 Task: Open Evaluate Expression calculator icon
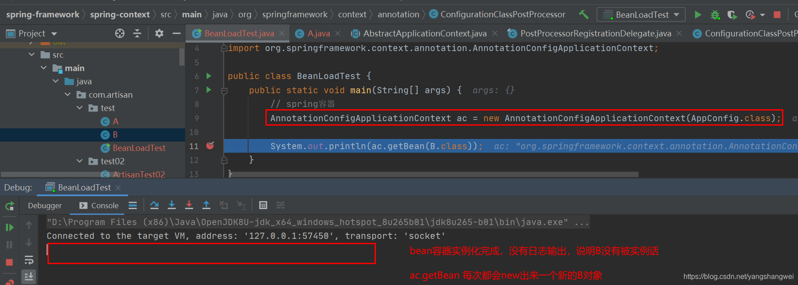[263, 205]
